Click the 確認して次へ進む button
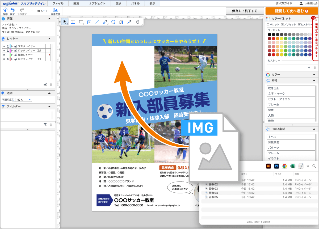The image size is (319, 229). [291, 11]
